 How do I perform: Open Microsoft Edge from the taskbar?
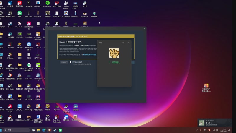point(44,130)
